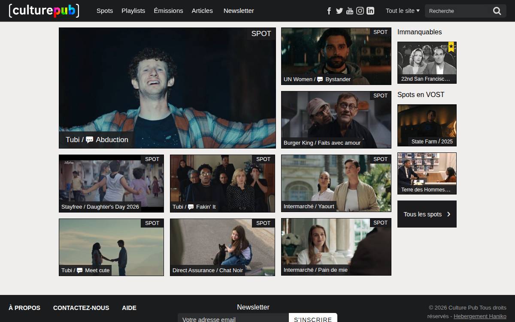This screenshot has width=515, height=322.
Task: Open Intermarché Pain de mie spot
Action: [x=336, y=247]
